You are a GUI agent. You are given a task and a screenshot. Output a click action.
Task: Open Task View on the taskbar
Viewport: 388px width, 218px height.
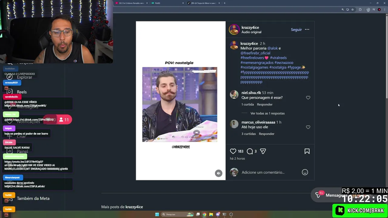[x=198, y=214]
